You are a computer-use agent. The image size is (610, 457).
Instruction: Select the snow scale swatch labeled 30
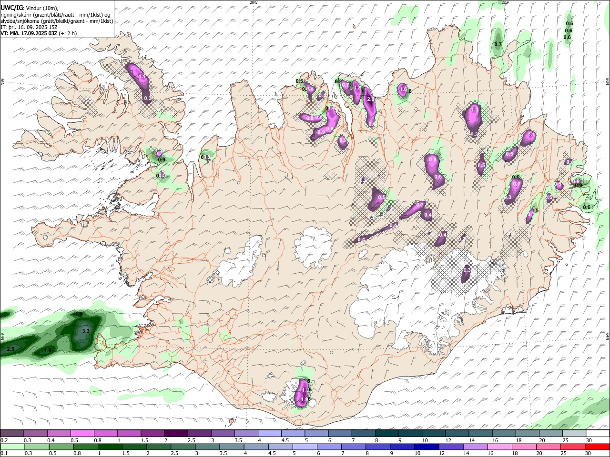(x=598, y=433)
